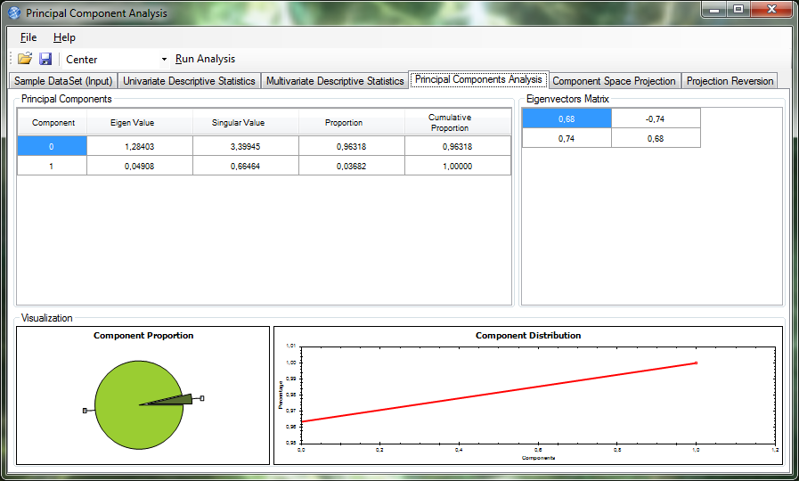Click the open folder icon in toolbar
Screen dimensions: 799x481
coord(24,59)
